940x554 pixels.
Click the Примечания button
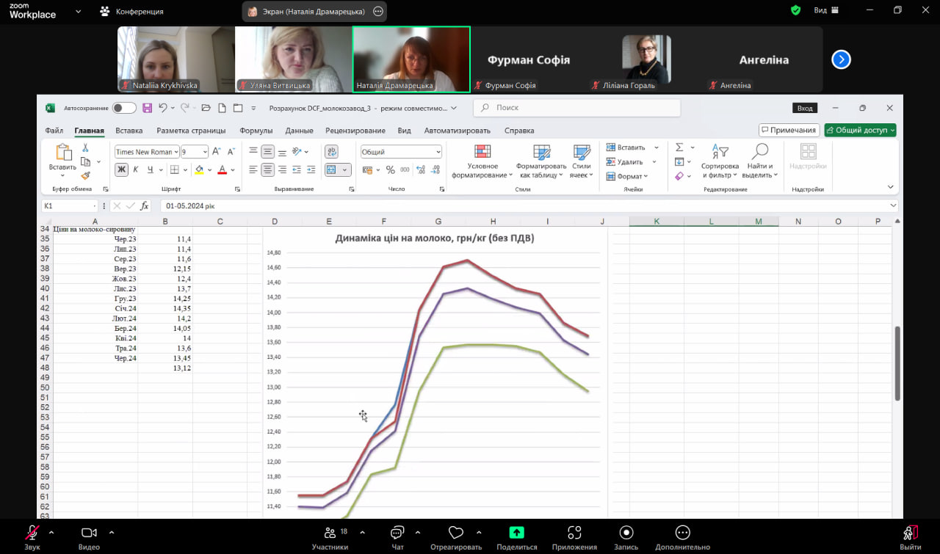tap(789, 130)
